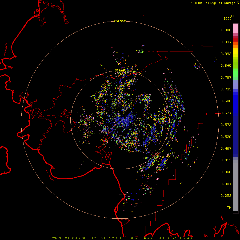
Task: Click the 100 NMI range ring label
Action: click(120, 21)
